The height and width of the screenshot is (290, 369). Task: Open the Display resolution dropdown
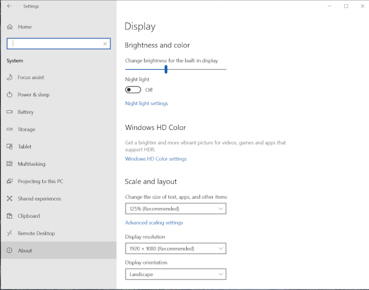tap(175, 248)
